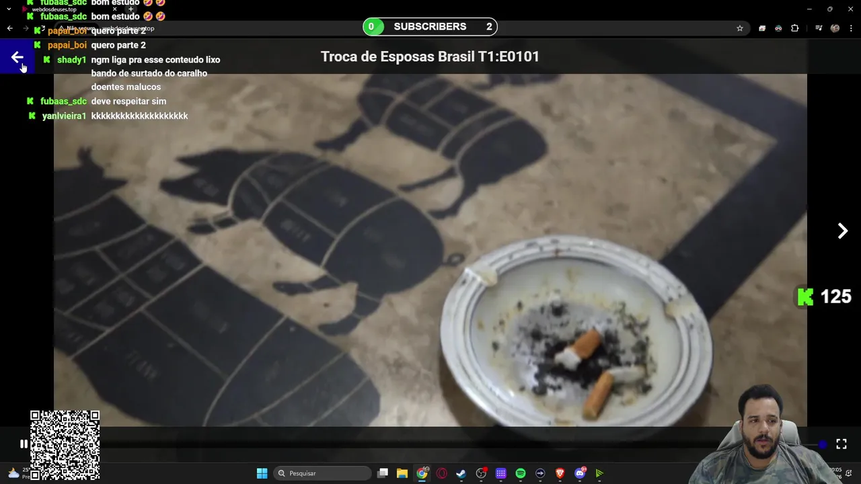This screenshot has height=484, width=861.
Task: Click the blue seek handle on progress bar
Action: pyautogui.click(x=823, y=444)
